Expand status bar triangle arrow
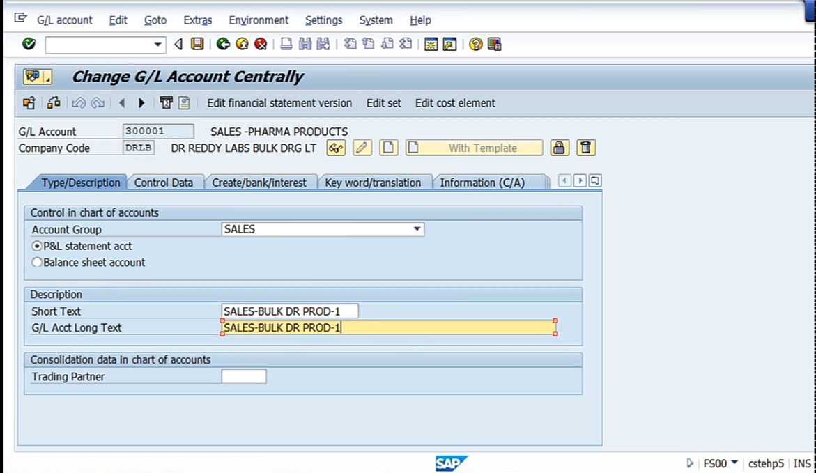Screen dimensions: 816x473 coord(690,463)
